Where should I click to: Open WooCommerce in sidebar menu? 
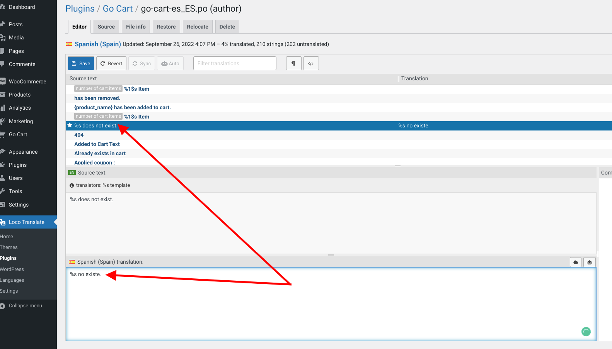tap(27, 81)
